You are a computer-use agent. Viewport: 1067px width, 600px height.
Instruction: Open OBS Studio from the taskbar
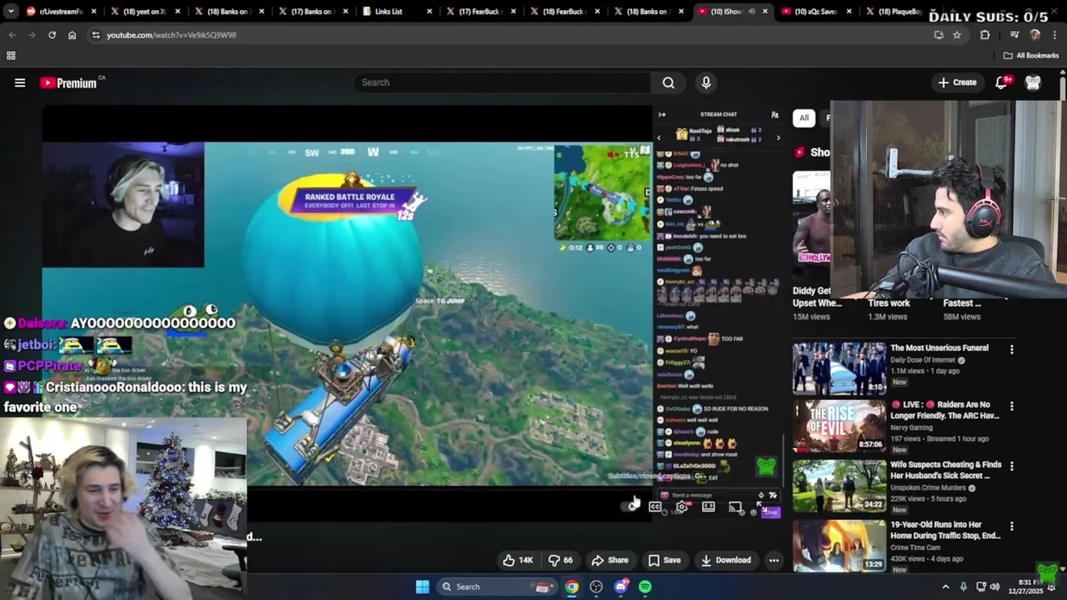coord(596,587)
